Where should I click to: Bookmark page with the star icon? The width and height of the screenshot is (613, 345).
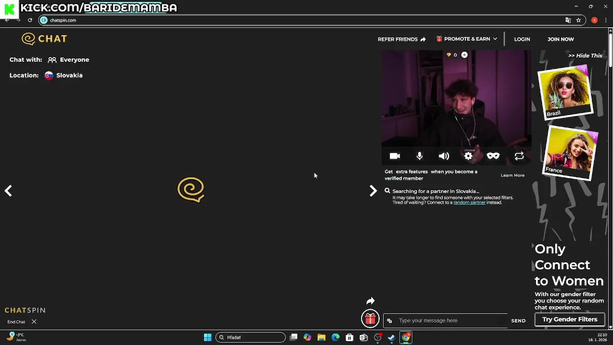(x=579, y=20)
